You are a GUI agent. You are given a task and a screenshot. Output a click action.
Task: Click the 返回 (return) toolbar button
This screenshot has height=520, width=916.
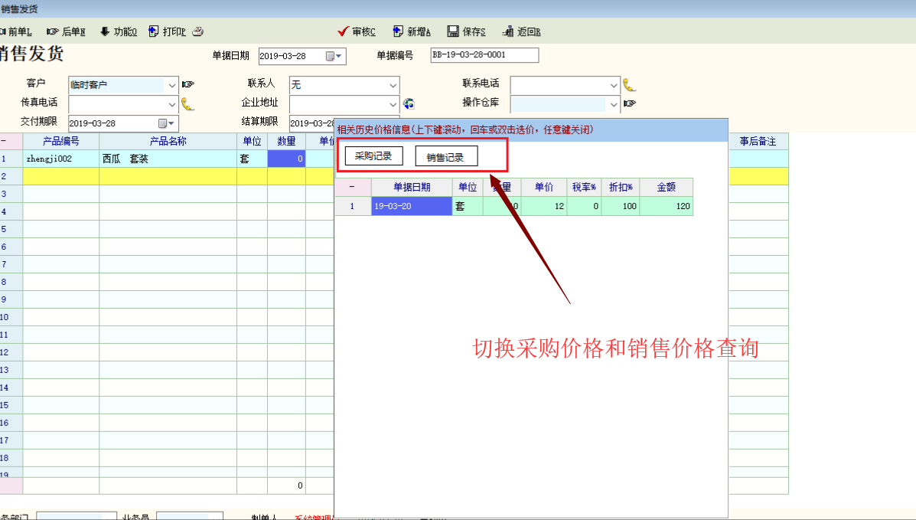point(521,31)
